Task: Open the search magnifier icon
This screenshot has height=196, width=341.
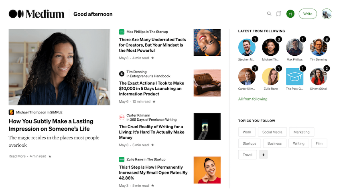Action: (269, 14)
